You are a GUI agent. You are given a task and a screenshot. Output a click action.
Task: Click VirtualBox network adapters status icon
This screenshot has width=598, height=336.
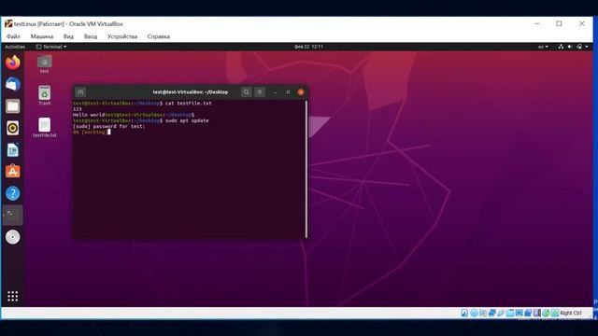(492, 313)
